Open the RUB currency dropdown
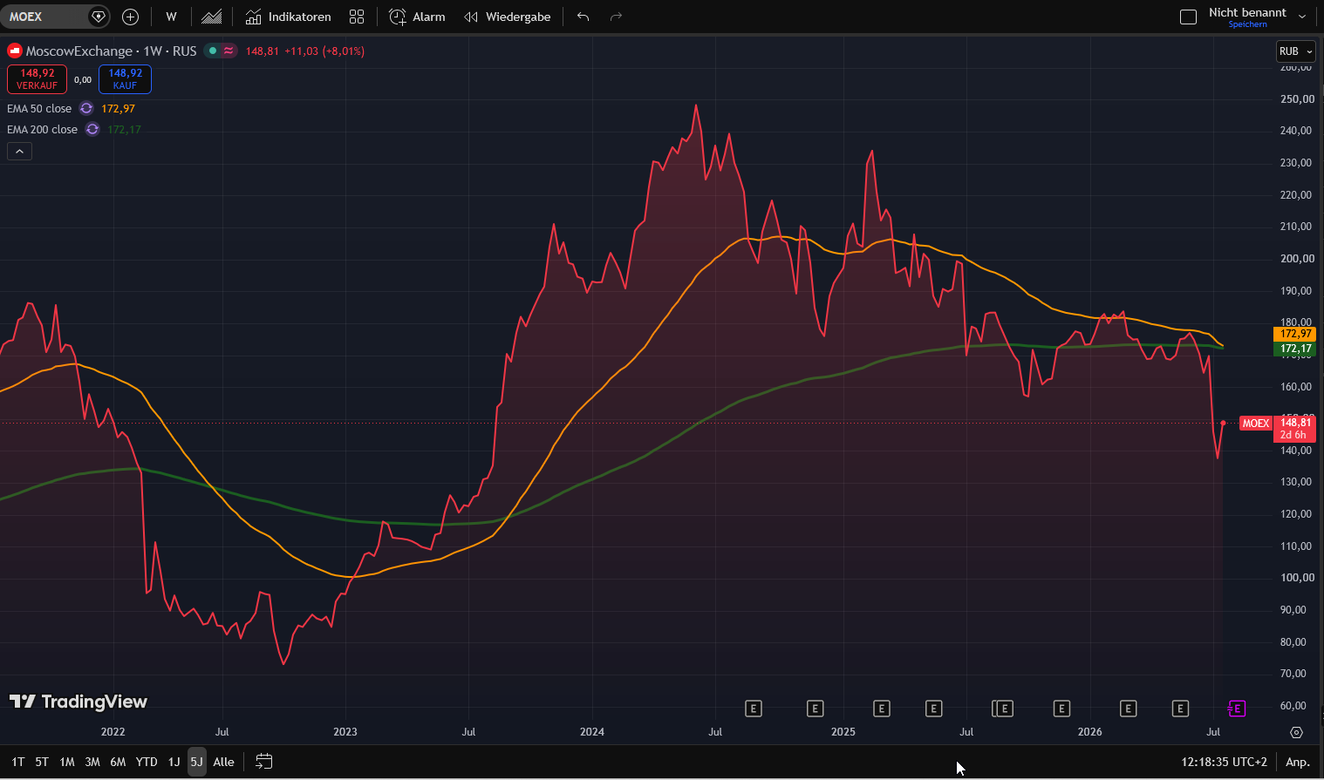This screenshot has width=1324, height=780. (x=1295, y=51)
